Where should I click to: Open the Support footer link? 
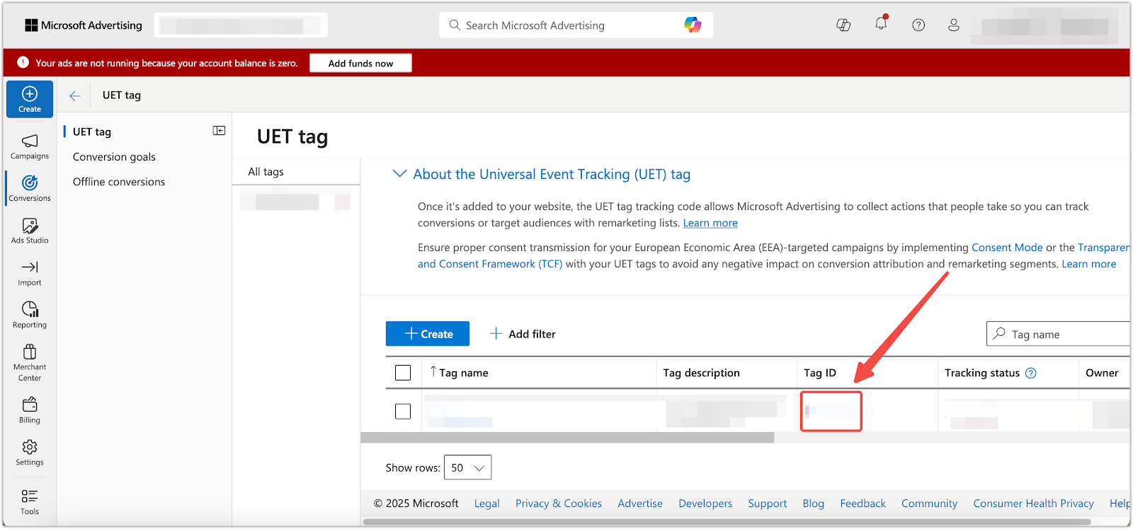point(768,504)
